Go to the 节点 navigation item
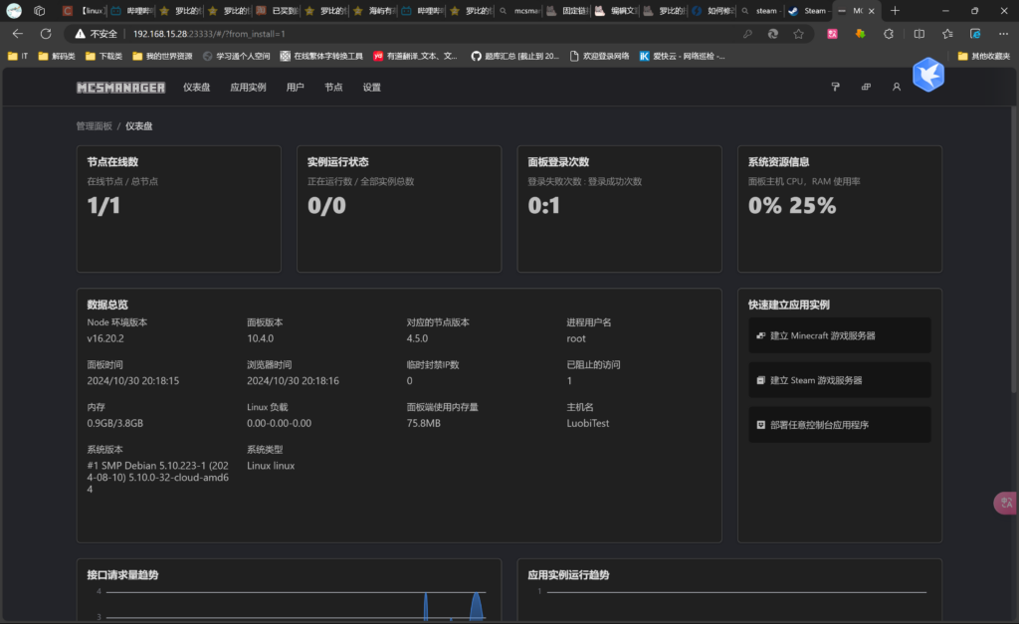Image resolution: width=1019 pixels, height=624 pixels. pyautogui.click(x=333, y=88)
